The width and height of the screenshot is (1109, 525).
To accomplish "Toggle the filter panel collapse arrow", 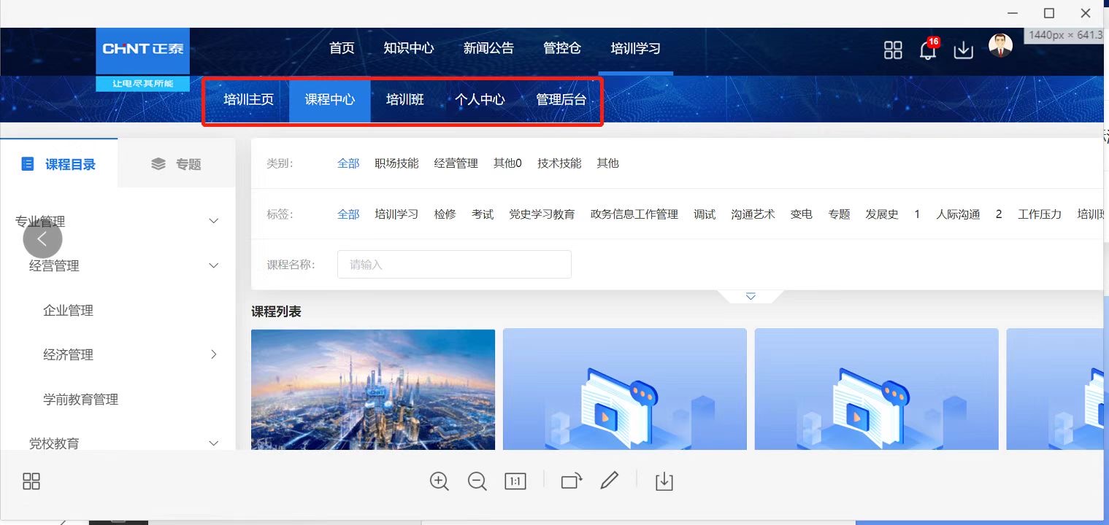I will [750, 296].
